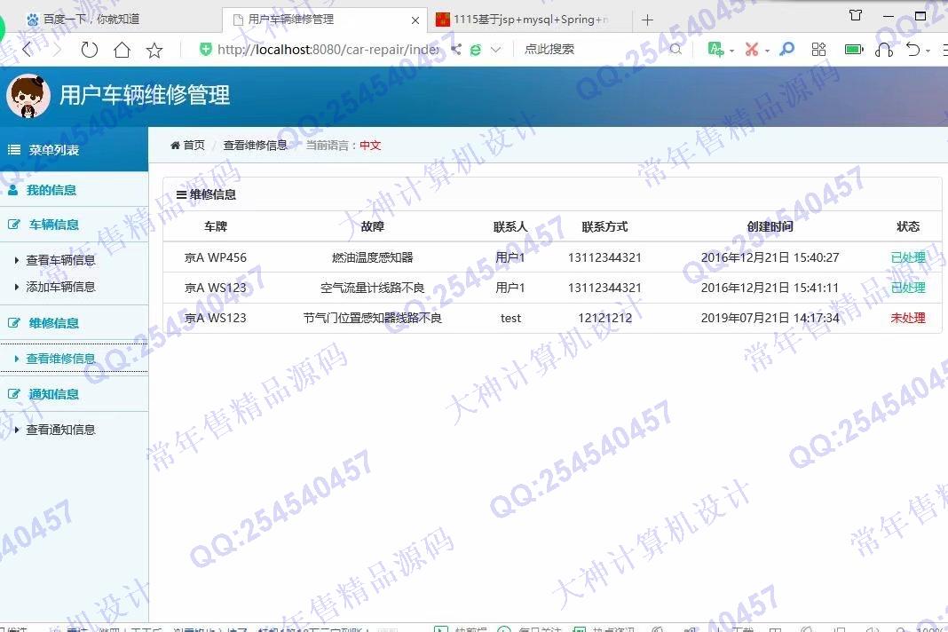
Task: Click 查看维修信息 breadcrumb link
Action: 255,146
